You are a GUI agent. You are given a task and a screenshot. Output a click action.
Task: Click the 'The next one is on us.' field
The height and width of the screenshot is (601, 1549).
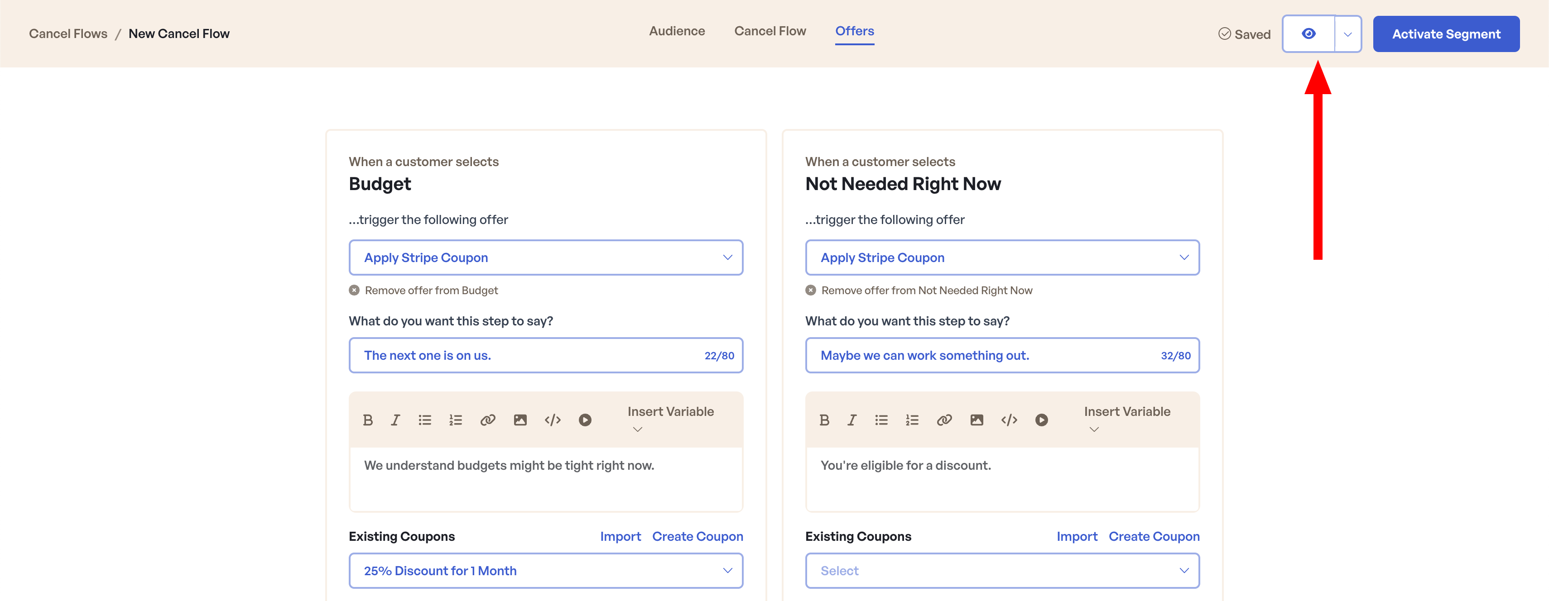click(x=529, y=356)
